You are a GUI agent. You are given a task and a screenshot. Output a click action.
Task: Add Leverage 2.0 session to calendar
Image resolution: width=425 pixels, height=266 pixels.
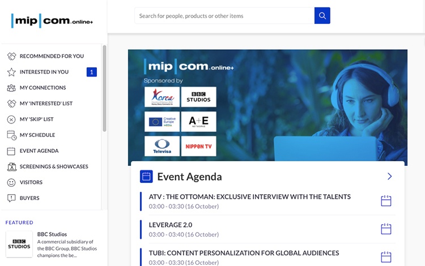click(x=386, y=229)
